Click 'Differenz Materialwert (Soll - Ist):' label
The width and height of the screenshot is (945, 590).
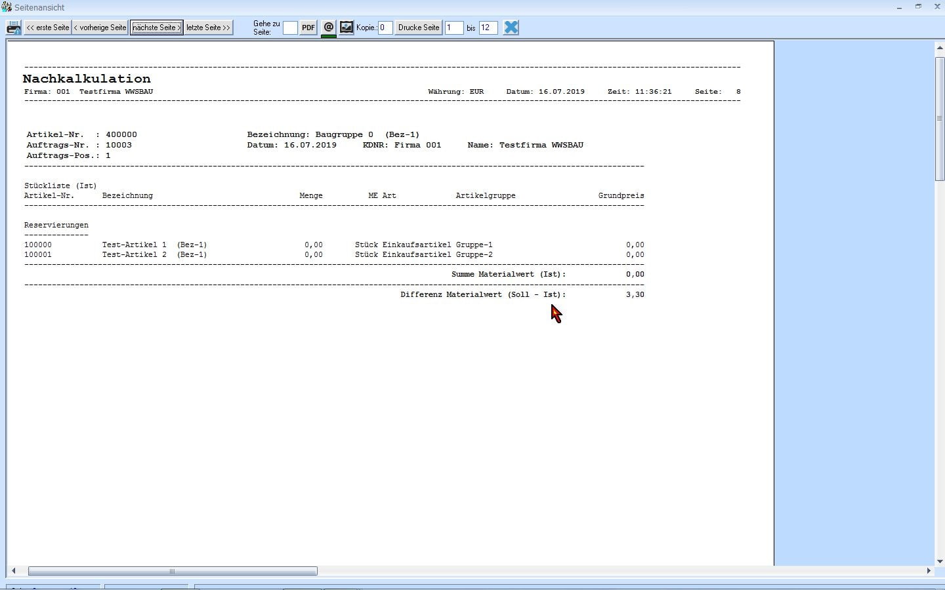point(484,294)
